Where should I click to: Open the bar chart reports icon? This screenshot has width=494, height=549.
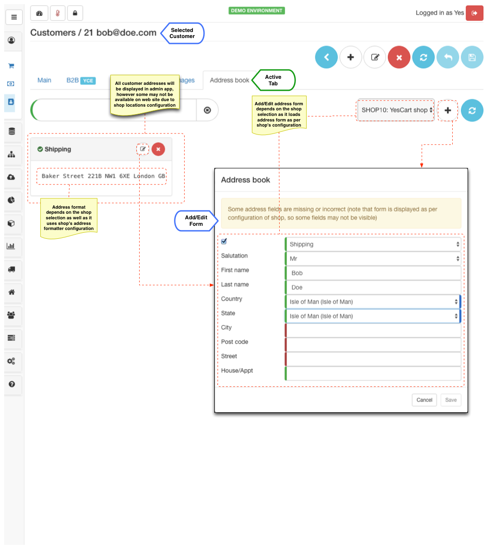11,246
